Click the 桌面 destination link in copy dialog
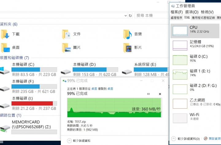This screenshot has height=145, width=221. coord(110,89)
